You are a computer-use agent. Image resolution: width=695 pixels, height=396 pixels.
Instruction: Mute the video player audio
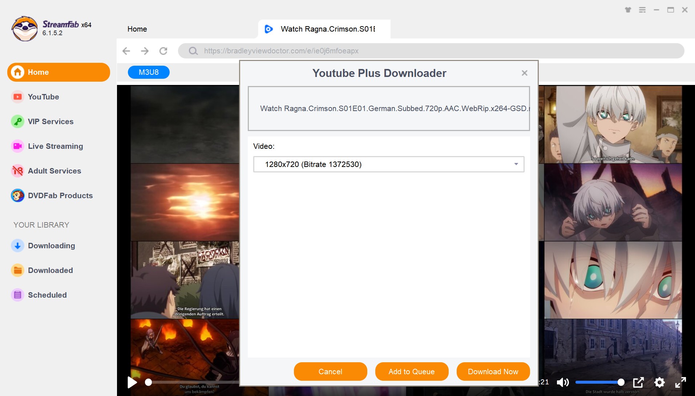pyautogui.click(x=563, y=382)
